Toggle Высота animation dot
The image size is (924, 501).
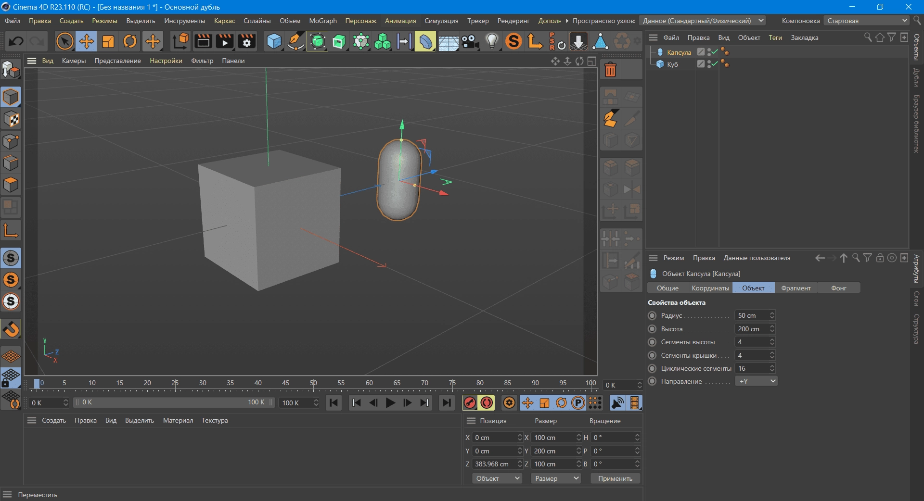[652, 329]
